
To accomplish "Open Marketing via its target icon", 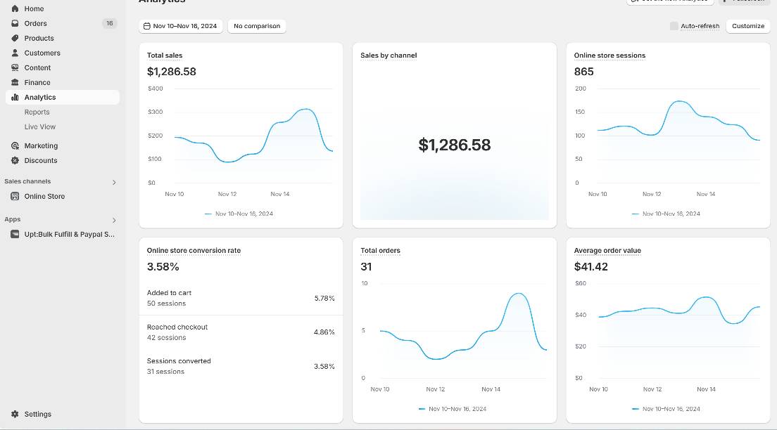I will pos(15,145).
